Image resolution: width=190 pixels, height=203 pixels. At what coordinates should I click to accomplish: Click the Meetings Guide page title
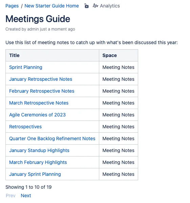(x=38, y=19)
